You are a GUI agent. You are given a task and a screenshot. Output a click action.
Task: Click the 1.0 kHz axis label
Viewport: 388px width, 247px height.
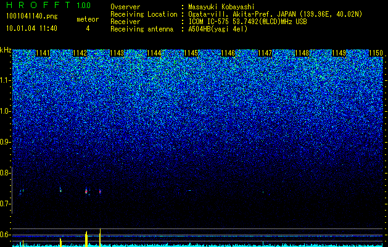click(5, 112)
